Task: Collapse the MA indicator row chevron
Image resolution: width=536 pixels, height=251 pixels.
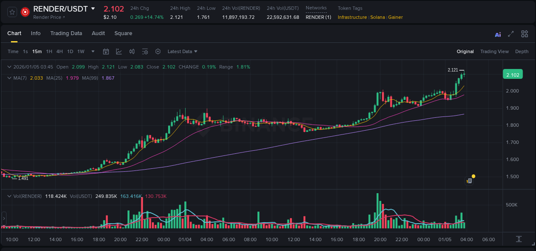Action: (9, 78)
